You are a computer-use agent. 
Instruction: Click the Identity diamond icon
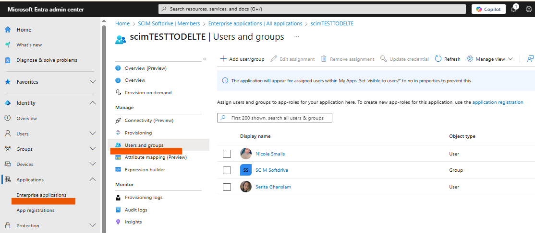pyautogui.click(x=8, y=103)
